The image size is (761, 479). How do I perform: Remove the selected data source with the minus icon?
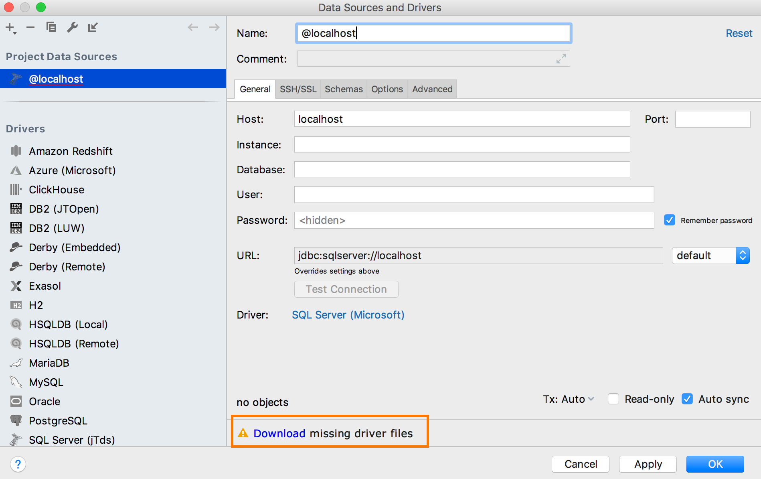point(30,28)
